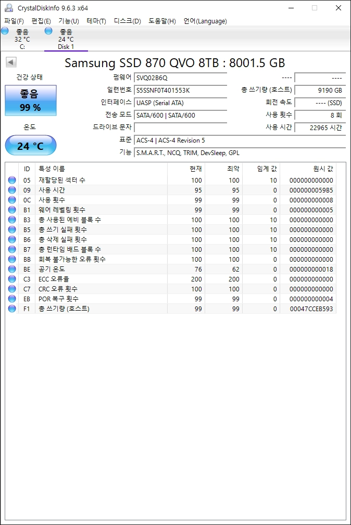This screenshot has width=351, height=525.
Task: Open the 언어(Language) menu
Action: click(x=205, y=21)
